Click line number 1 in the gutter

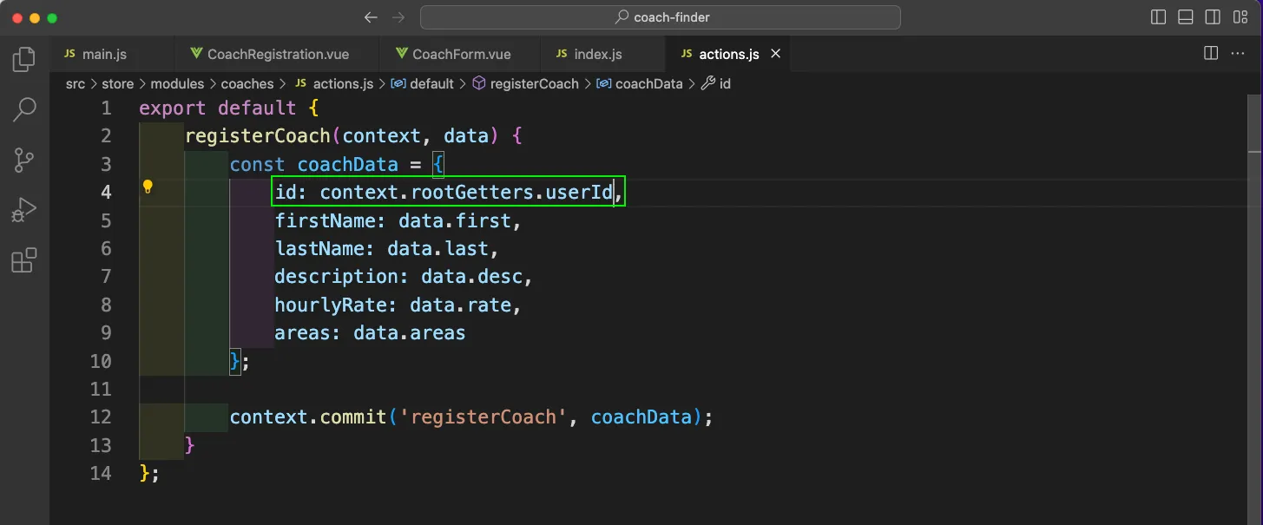point(106,108)
